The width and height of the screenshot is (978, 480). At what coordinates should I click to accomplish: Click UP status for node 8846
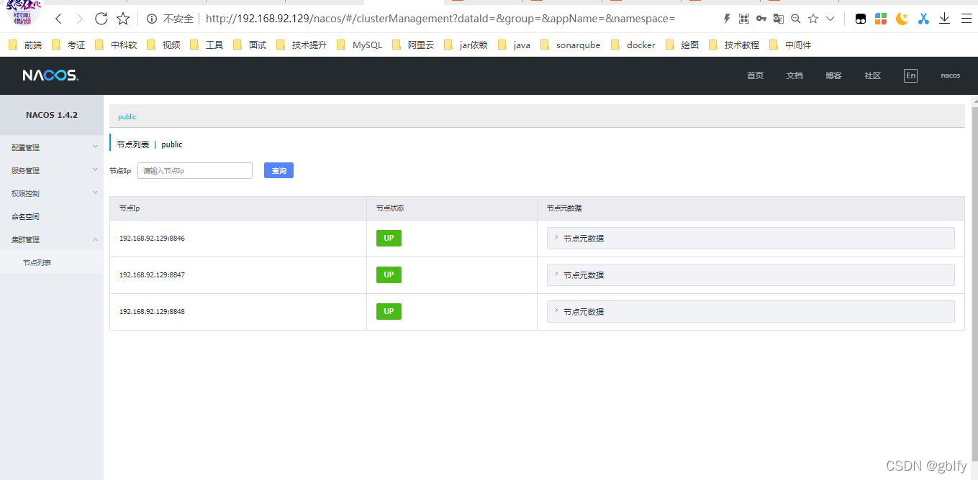click(389, 239)
